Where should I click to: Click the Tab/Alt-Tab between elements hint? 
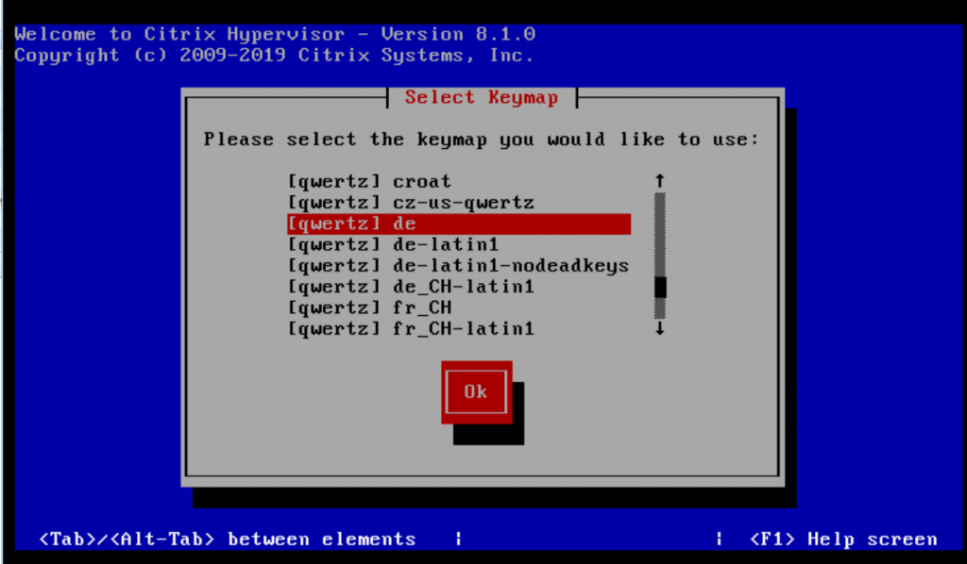pyautogui.click(x=228, y=539)
